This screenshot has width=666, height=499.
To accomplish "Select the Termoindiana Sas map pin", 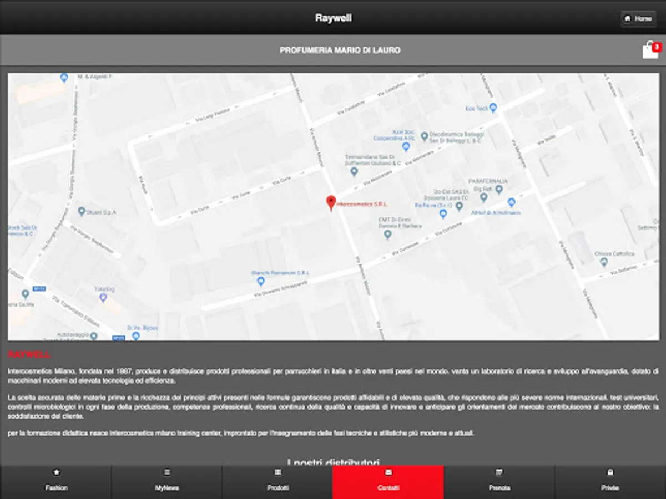I will click(354, 172).
